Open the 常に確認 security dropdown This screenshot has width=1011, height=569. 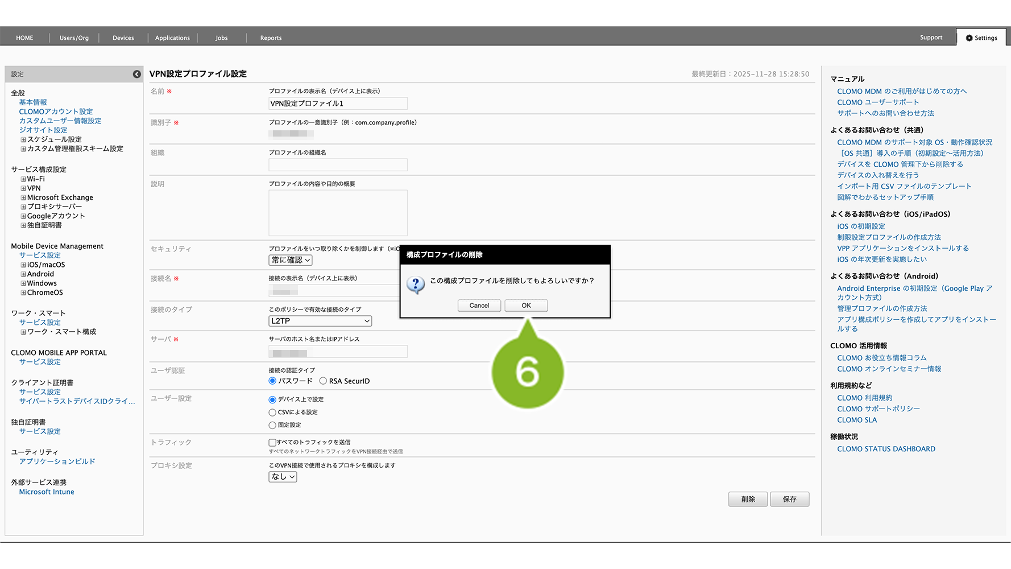coord(291,260)
